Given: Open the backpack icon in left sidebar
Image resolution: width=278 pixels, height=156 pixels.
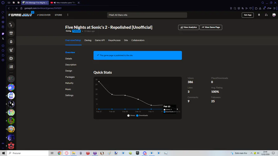Looking at the screenshot, I should coord(11,42).
